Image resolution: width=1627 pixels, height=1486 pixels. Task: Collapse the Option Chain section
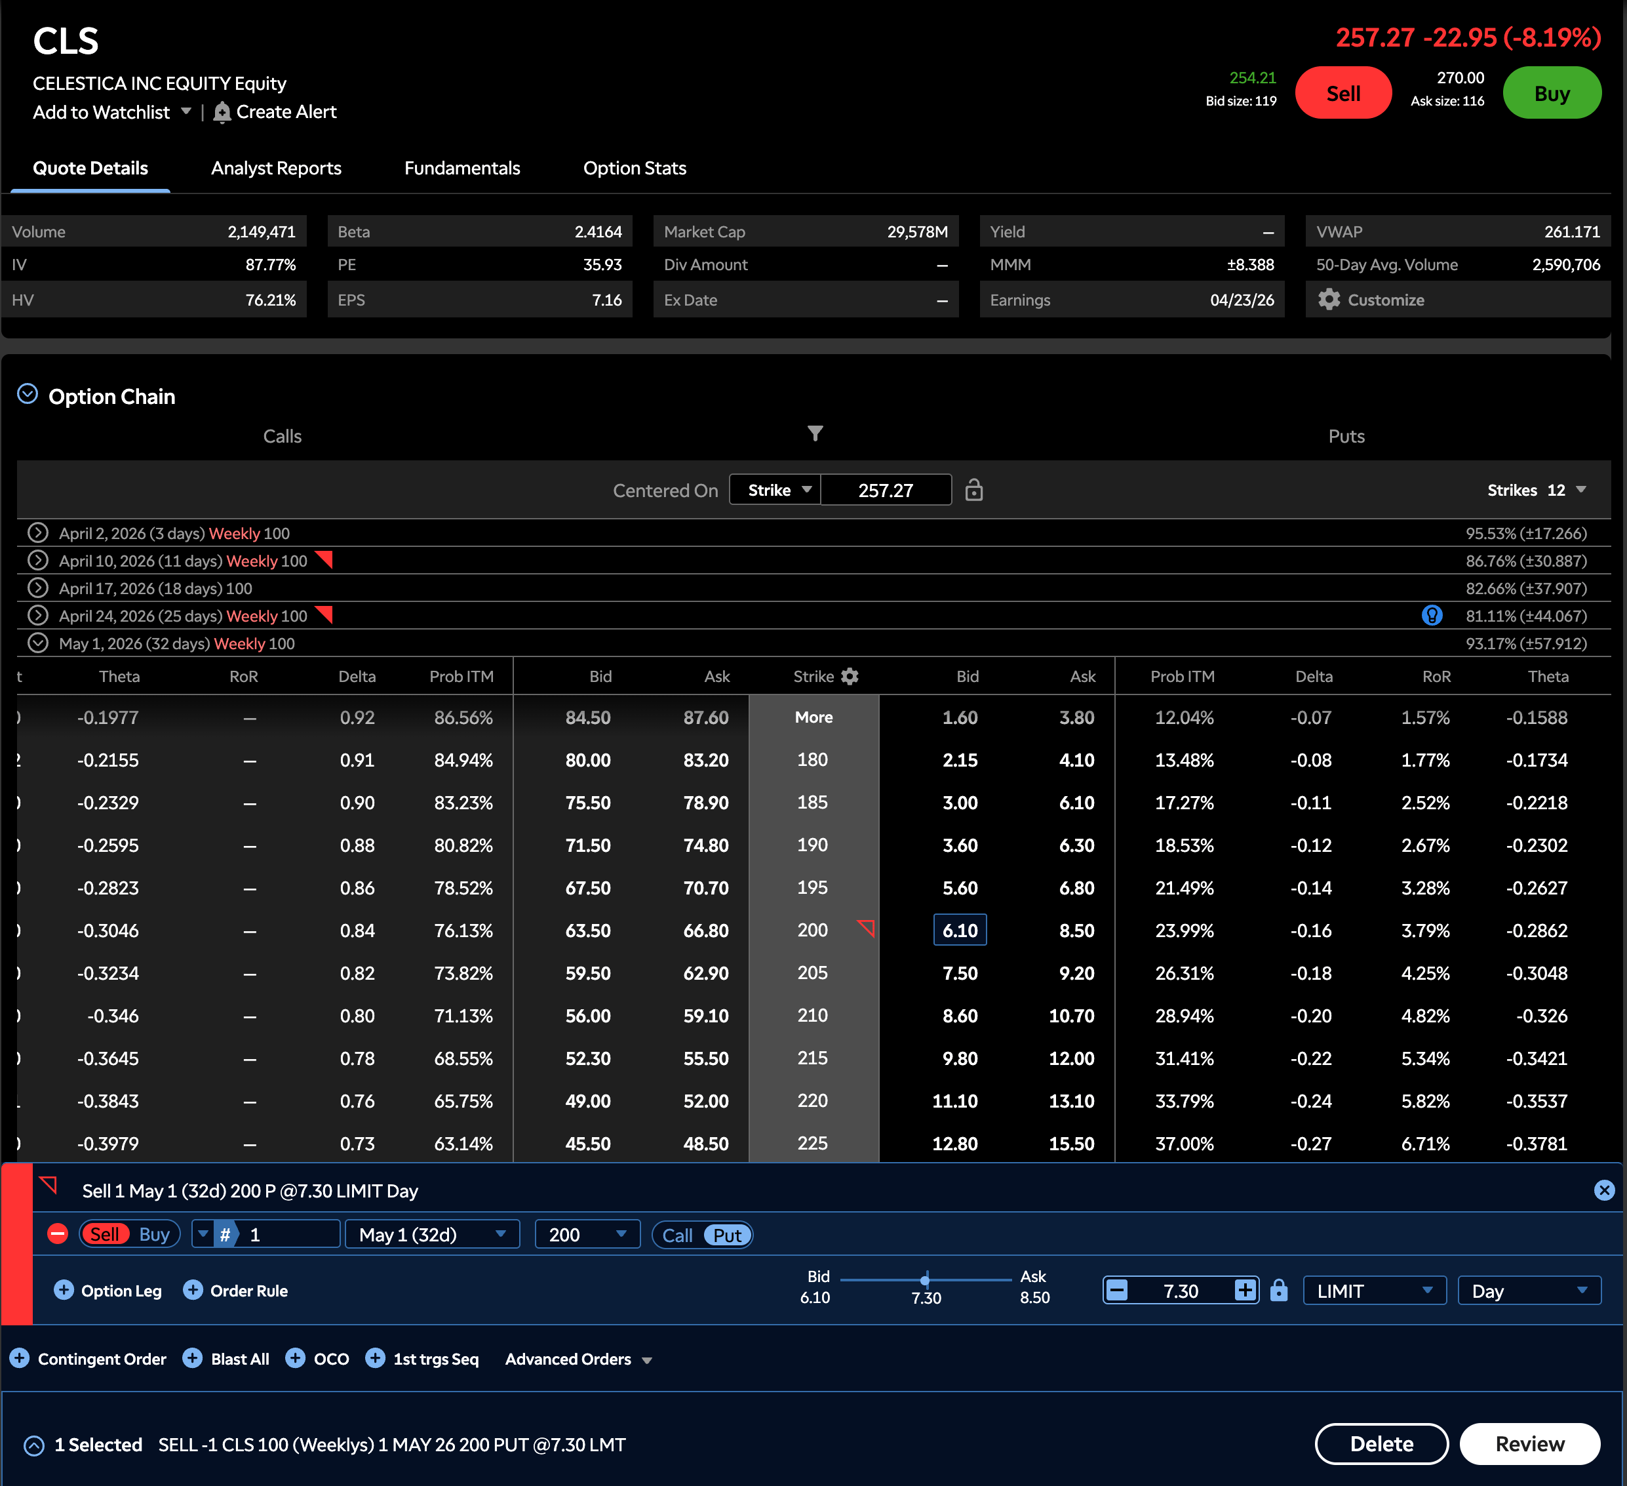pos(28,395)
